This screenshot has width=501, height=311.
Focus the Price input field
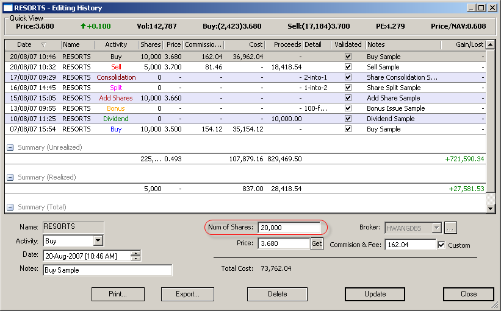[x=284, y=243]
